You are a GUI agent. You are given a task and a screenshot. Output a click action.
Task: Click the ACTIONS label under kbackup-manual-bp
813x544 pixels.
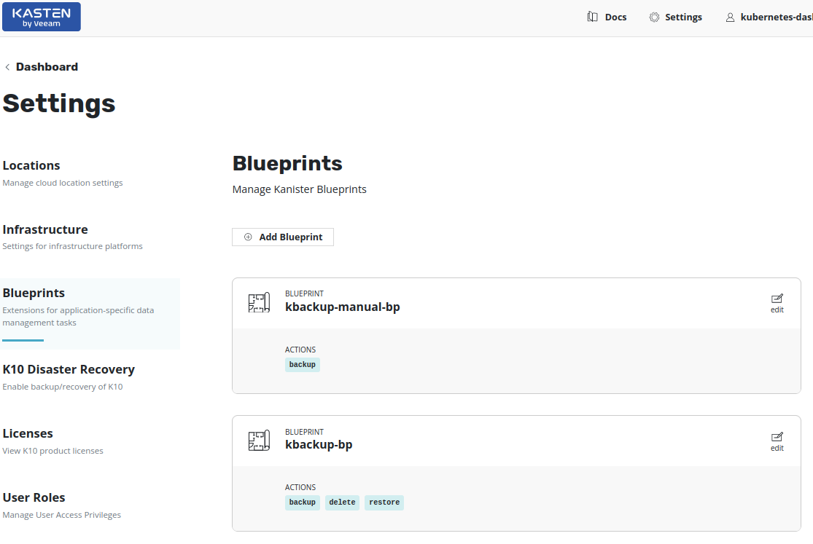[x=300, y=350]
